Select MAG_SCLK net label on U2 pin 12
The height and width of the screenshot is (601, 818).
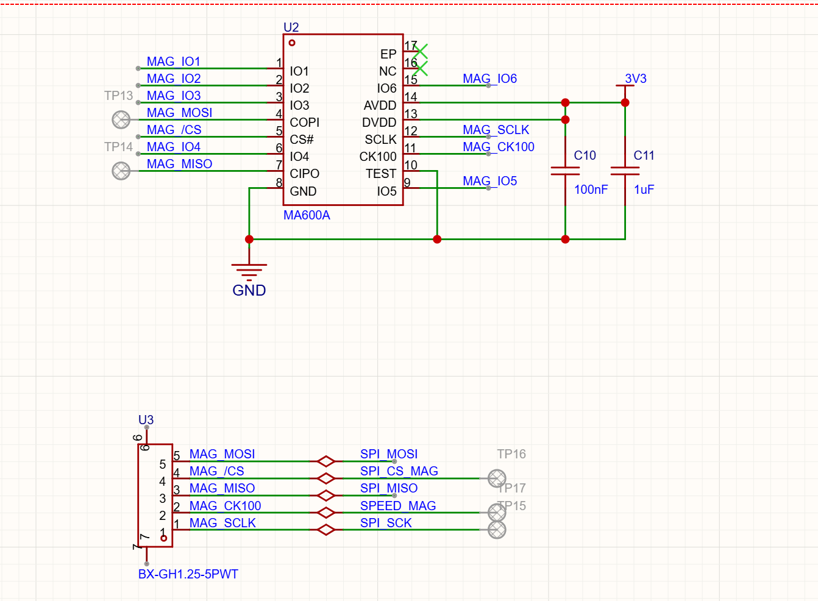click(x=496, y=130)
